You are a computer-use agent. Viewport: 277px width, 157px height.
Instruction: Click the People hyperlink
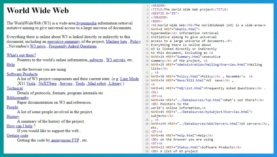point(12,107)
